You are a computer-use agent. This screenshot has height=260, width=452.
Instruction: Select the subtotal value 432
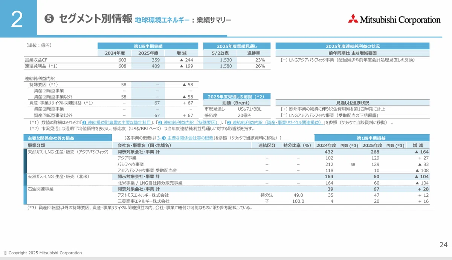(329, 152)
